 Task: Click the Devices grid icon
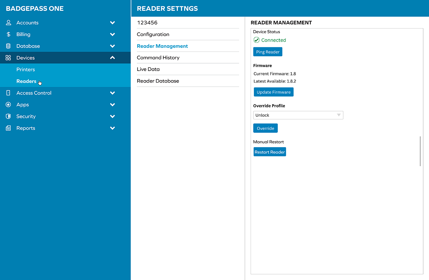point(9,58)
